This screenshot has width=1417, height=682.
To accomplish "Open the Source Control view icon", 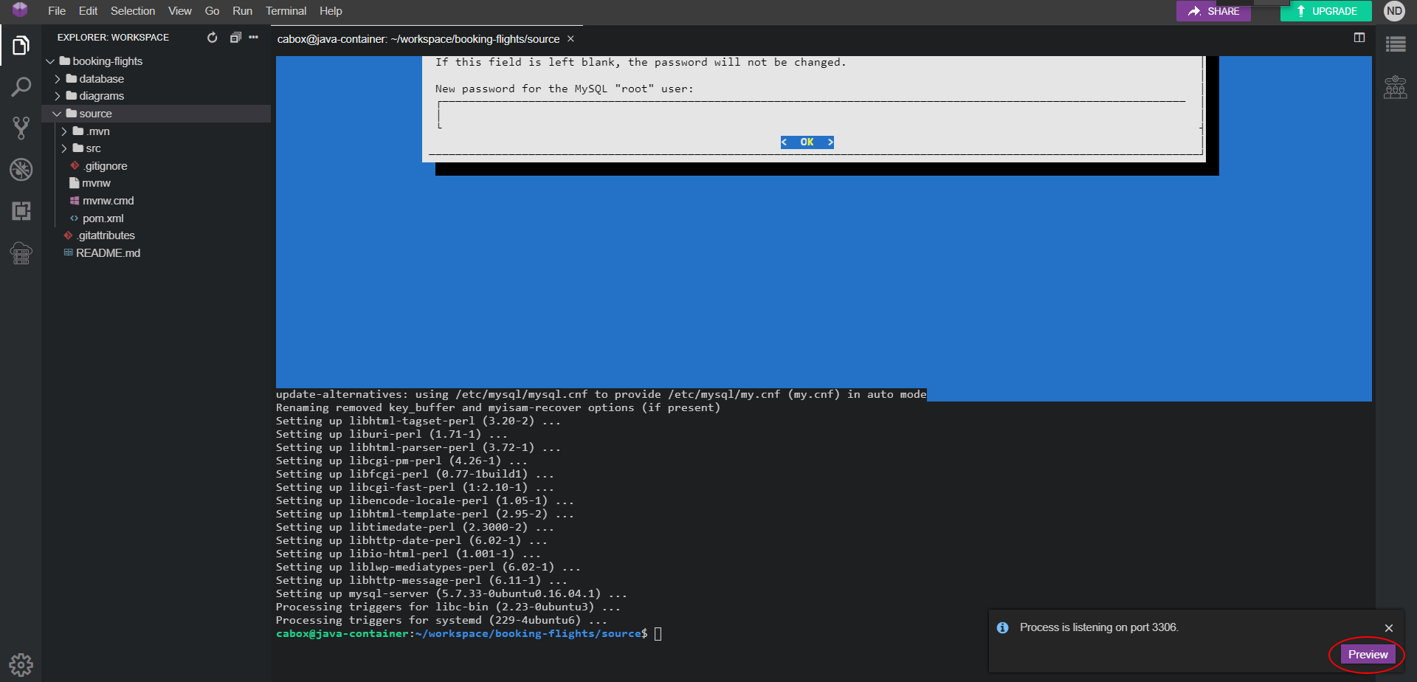I will point(21,128).
